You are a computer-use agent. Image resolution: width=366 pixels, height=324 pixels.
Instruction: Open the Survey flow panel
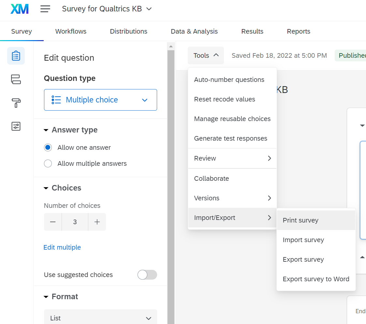16,79
